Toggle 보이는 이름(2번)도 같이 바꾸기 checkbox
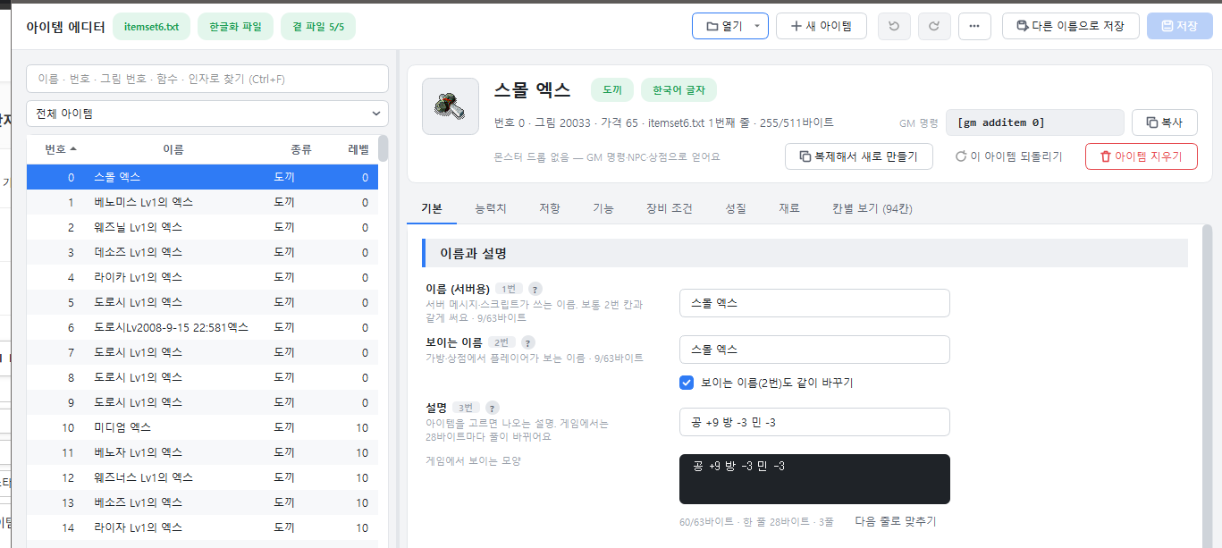Screen dimensions: 1222x548 [x=687, y=383]
